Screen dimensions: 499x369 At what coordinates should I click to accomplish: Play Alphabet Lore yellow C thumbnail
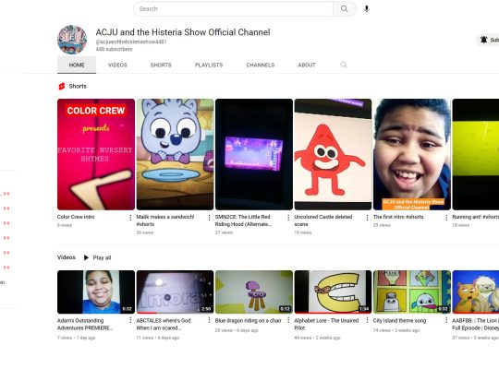pos(333,292)
